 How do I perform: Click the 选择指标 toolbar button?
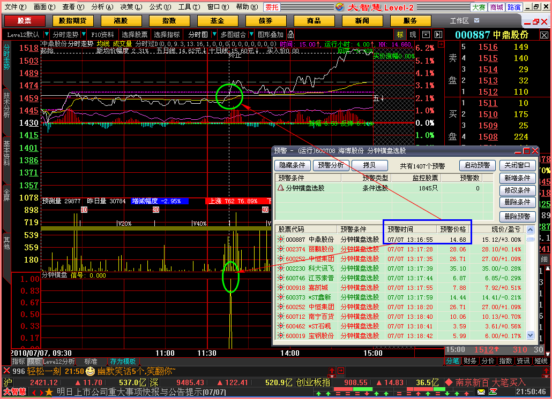(167, 34)
